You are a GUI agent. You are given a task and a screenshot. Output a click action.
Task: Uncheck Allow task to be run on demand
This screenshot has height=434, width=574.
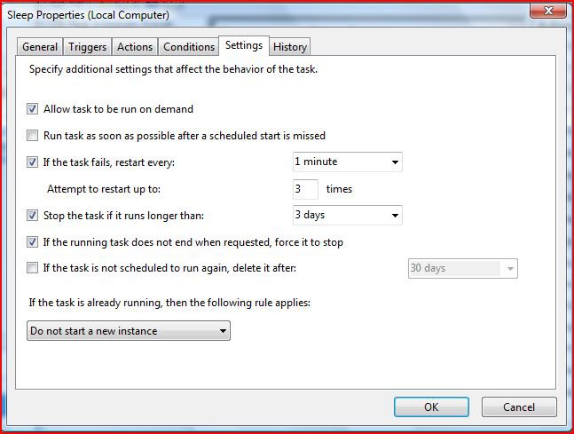coord(33,109)
